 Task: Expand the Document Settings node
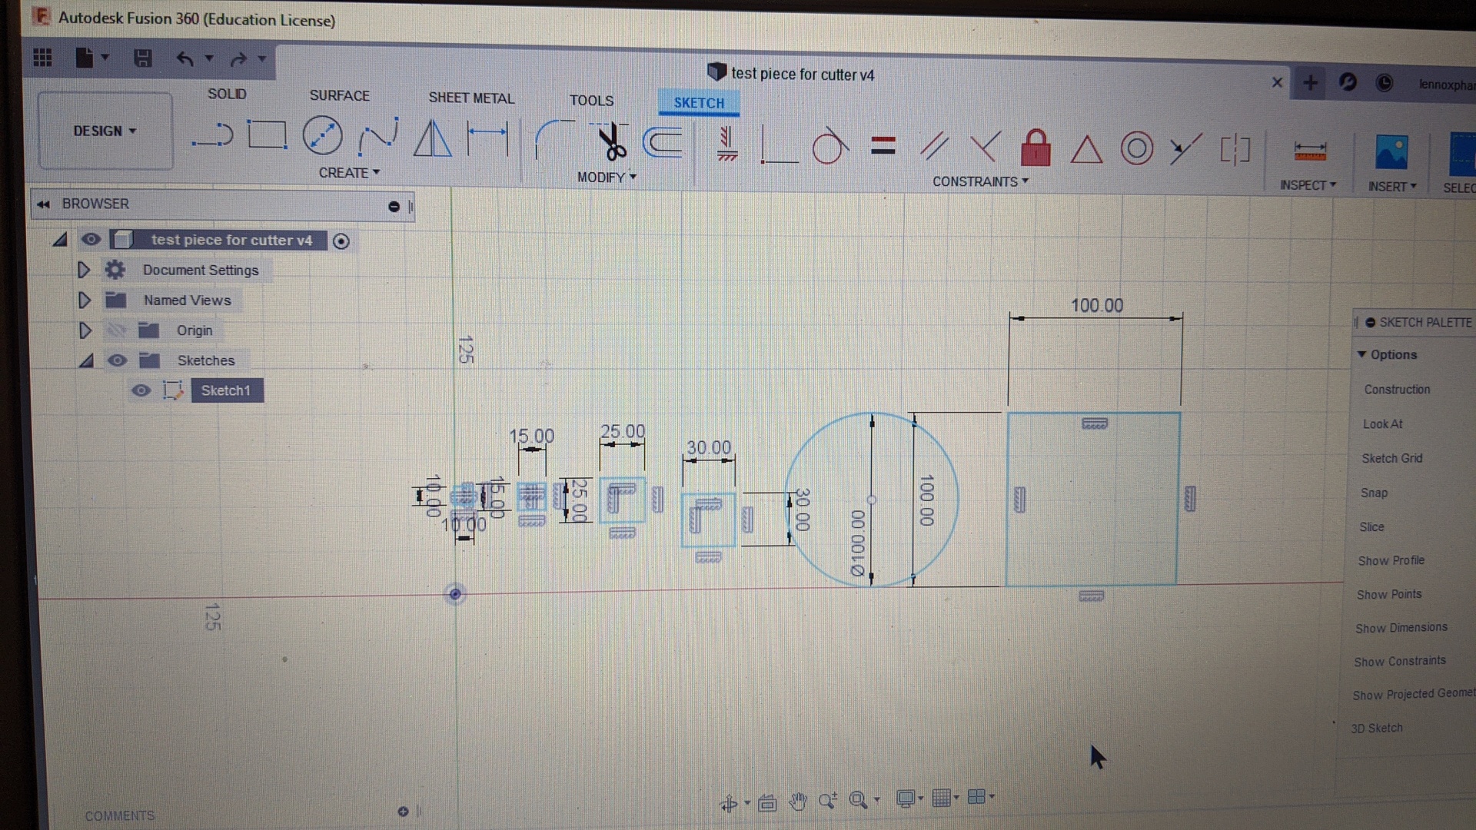84,271
